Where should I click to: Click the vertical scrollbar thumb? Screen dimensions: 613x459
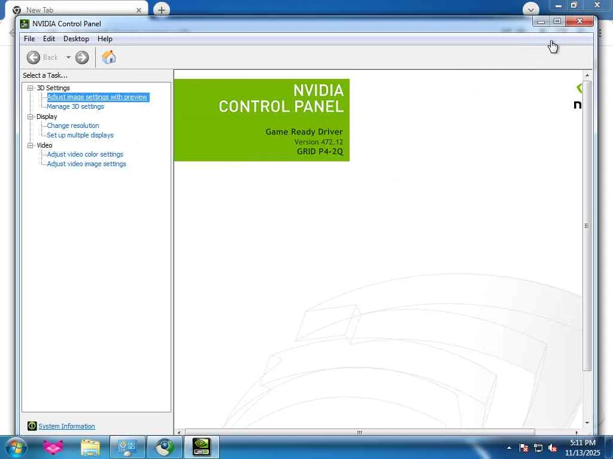point(587,225)
